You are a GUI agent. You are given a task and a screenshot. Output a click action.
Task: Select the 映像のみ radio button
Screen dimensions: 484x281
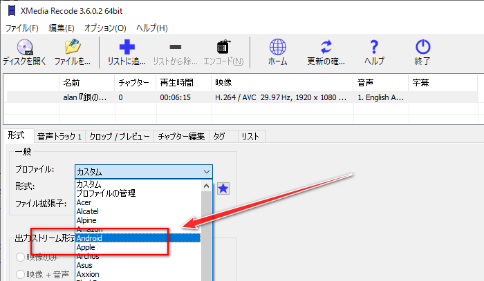pyautogui.click(x=20, y=257)
